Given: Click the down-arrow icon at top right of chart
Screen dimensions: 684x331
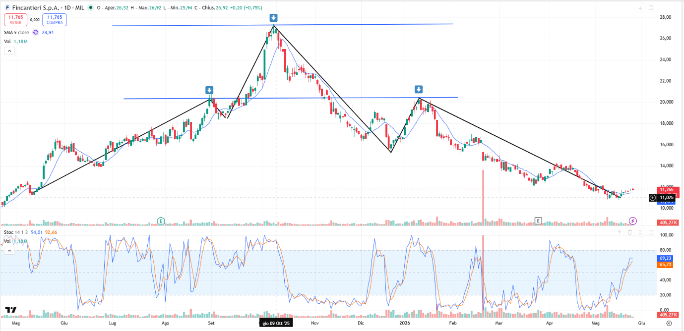Looking at the screenshot, I should coord(640,7).
